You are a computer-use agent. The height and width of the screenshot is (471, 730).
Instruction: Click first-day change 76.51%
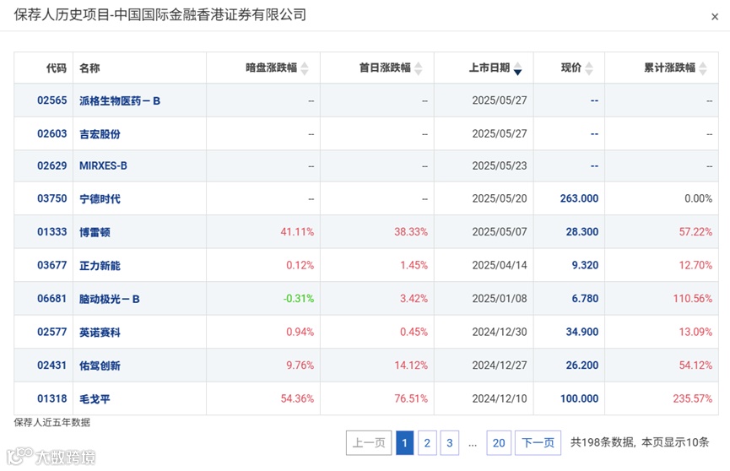[411, 398]
